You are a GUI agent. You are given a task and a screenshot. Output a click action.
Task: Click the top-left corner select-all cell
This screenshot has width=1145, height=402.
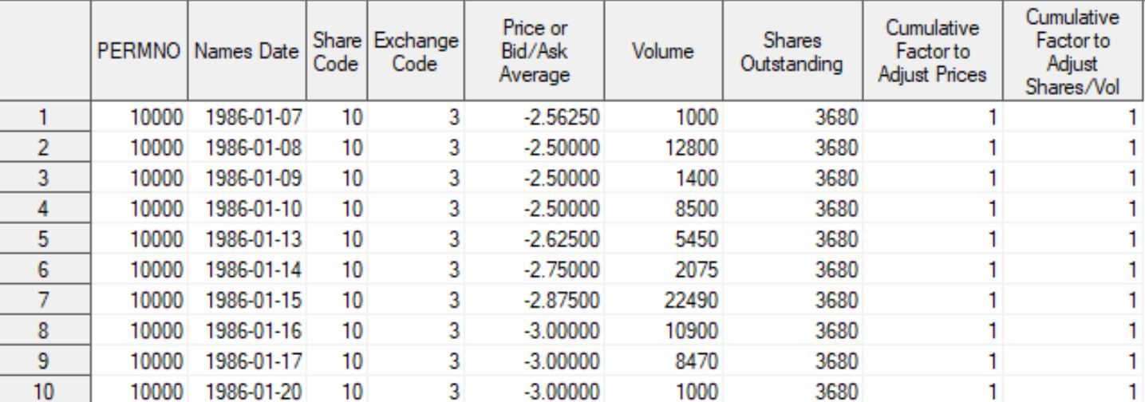[45, 51]
